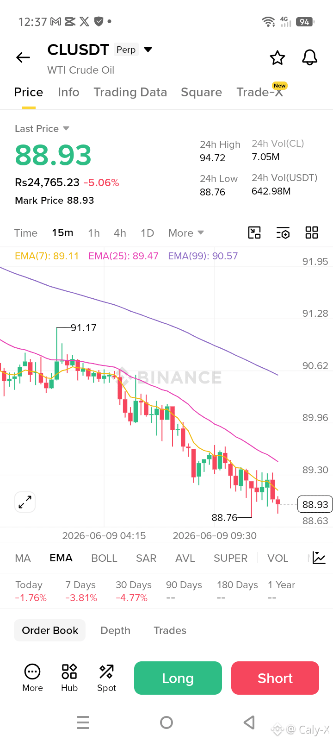Open the Trade-X tab
333x741 pixels.
(260, 92)
